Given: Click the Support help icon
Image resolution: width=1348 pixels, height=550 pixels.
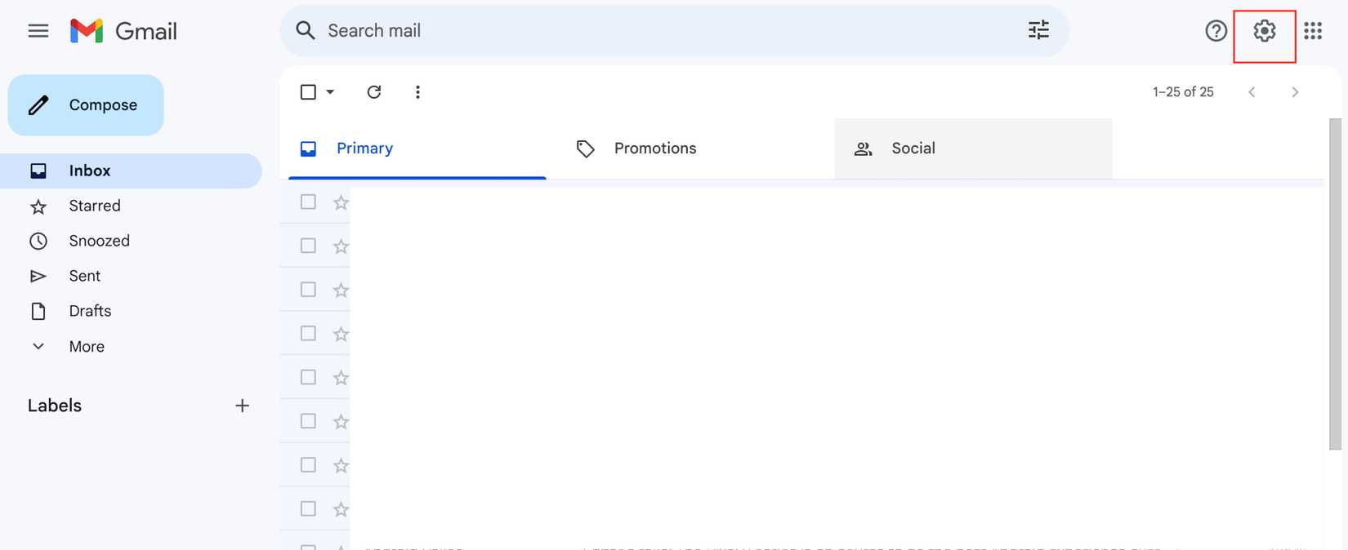Looking at the screenshot, I should click(x=1216, y=31).
